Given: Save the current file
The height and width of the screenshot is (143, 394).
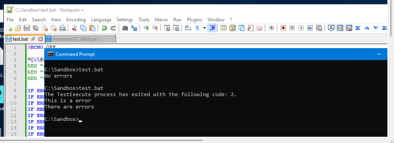Looking at the screenshot, I should 27,28.
